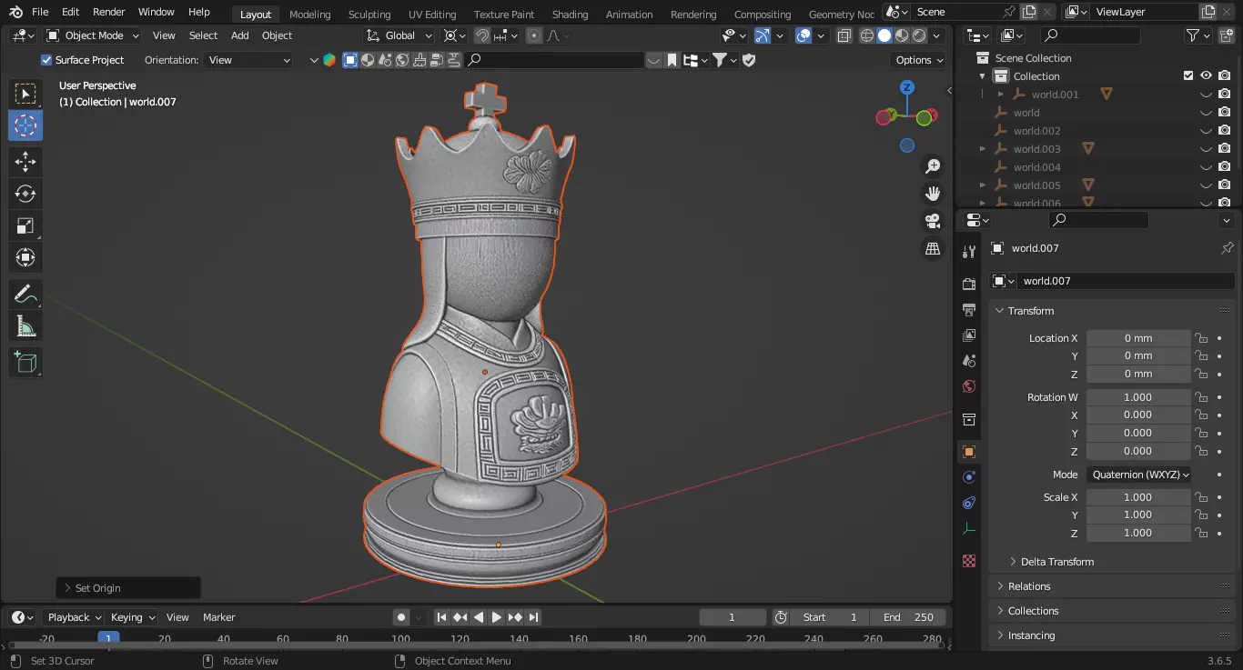Open the timeline Marker menu
The image size is (1243, 670).
[x=218, y=617]
